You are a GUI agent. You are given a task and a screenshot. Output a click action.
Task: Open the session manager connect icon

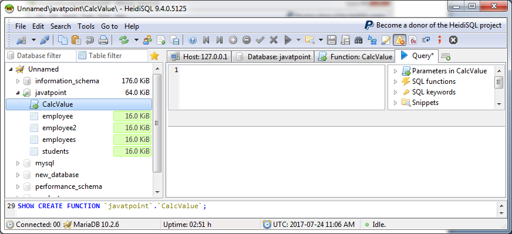[21, 40]
